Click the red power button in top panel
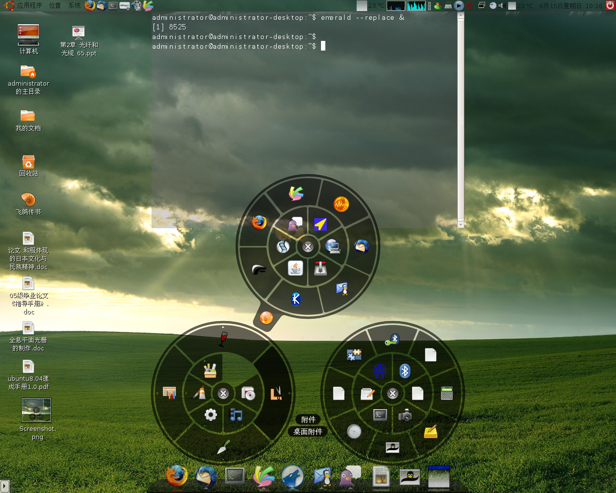 pos(610,6)
